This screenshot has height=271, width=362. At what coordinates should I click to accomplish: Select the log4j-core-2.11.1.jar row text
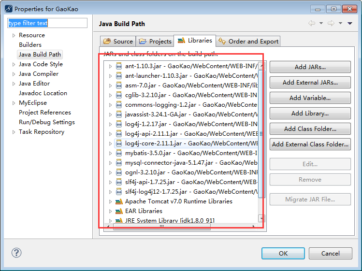(x=191, y=143)
